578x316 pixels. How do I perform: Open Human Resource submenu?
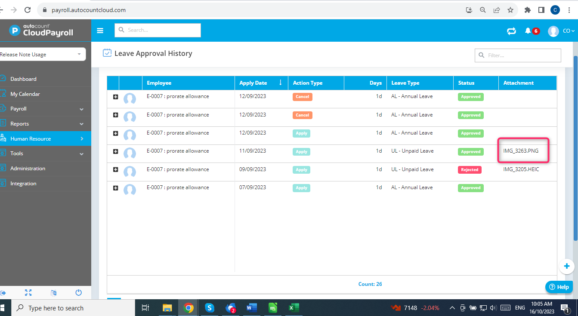coord(45,139)
